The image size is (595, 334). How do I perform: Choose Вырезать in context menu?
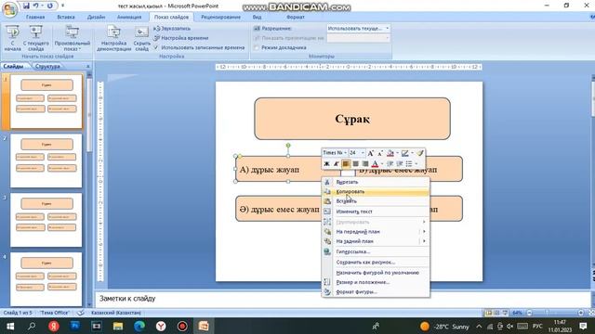pyautogui.click(x=376, y=182)
